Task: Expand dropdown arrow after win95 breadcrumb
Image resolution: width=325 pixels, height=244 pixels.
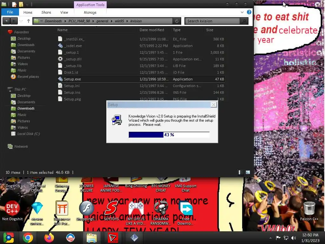Action: click(127, 21)
